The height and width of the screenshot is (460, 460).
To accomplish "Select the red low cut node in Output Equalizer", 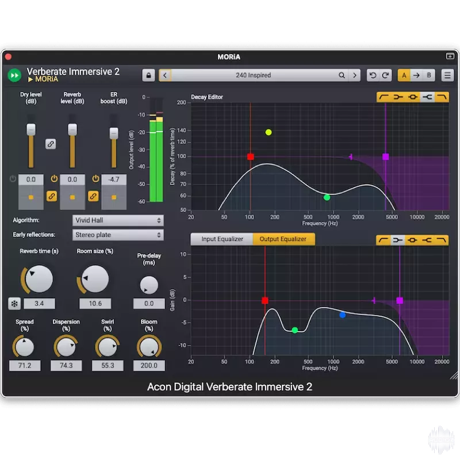I will click(x=265, y=301).
